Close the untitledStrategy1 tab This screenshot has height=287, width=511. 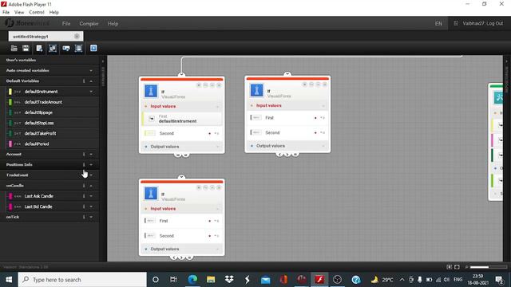77,36
